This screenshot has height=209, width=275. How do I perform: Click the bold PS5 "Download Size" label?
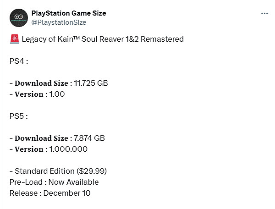coord(42,138)
